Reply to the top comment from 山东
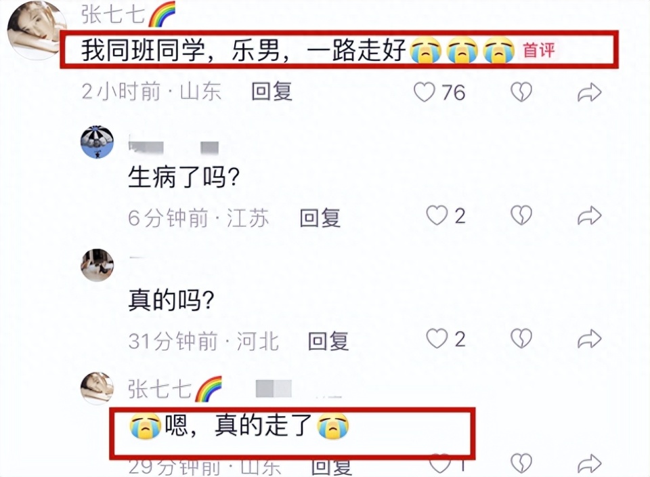The width and height of the screenshot is (650, 477). coord(272,91)
